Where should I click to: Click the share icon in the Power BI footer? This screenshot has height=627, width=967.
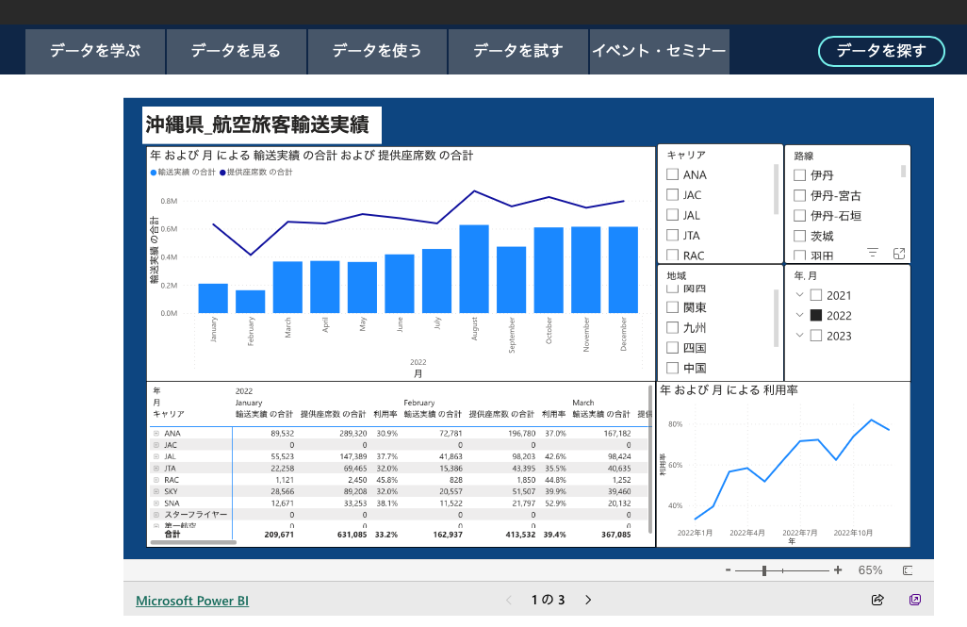[x=877, y=600]
